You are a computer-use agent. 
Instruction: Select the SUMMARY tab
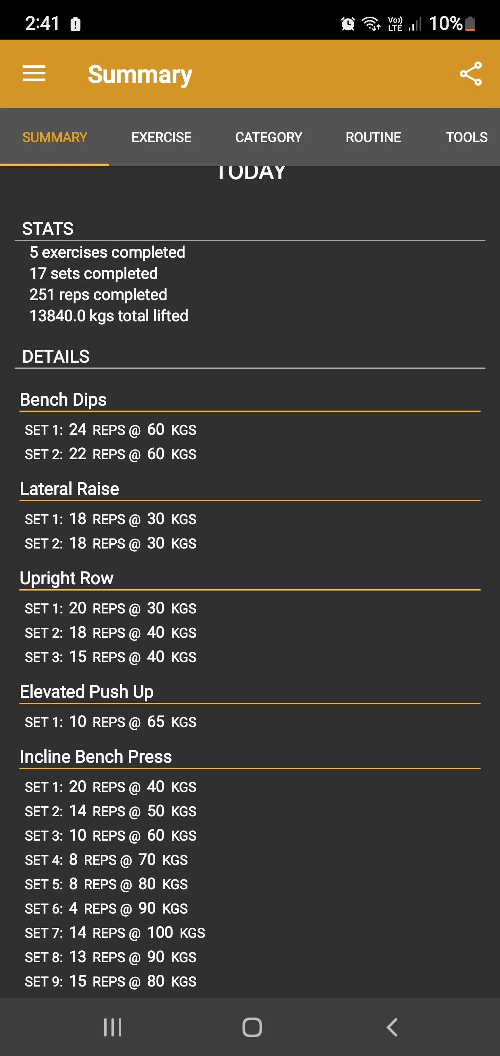pos(55,137)
